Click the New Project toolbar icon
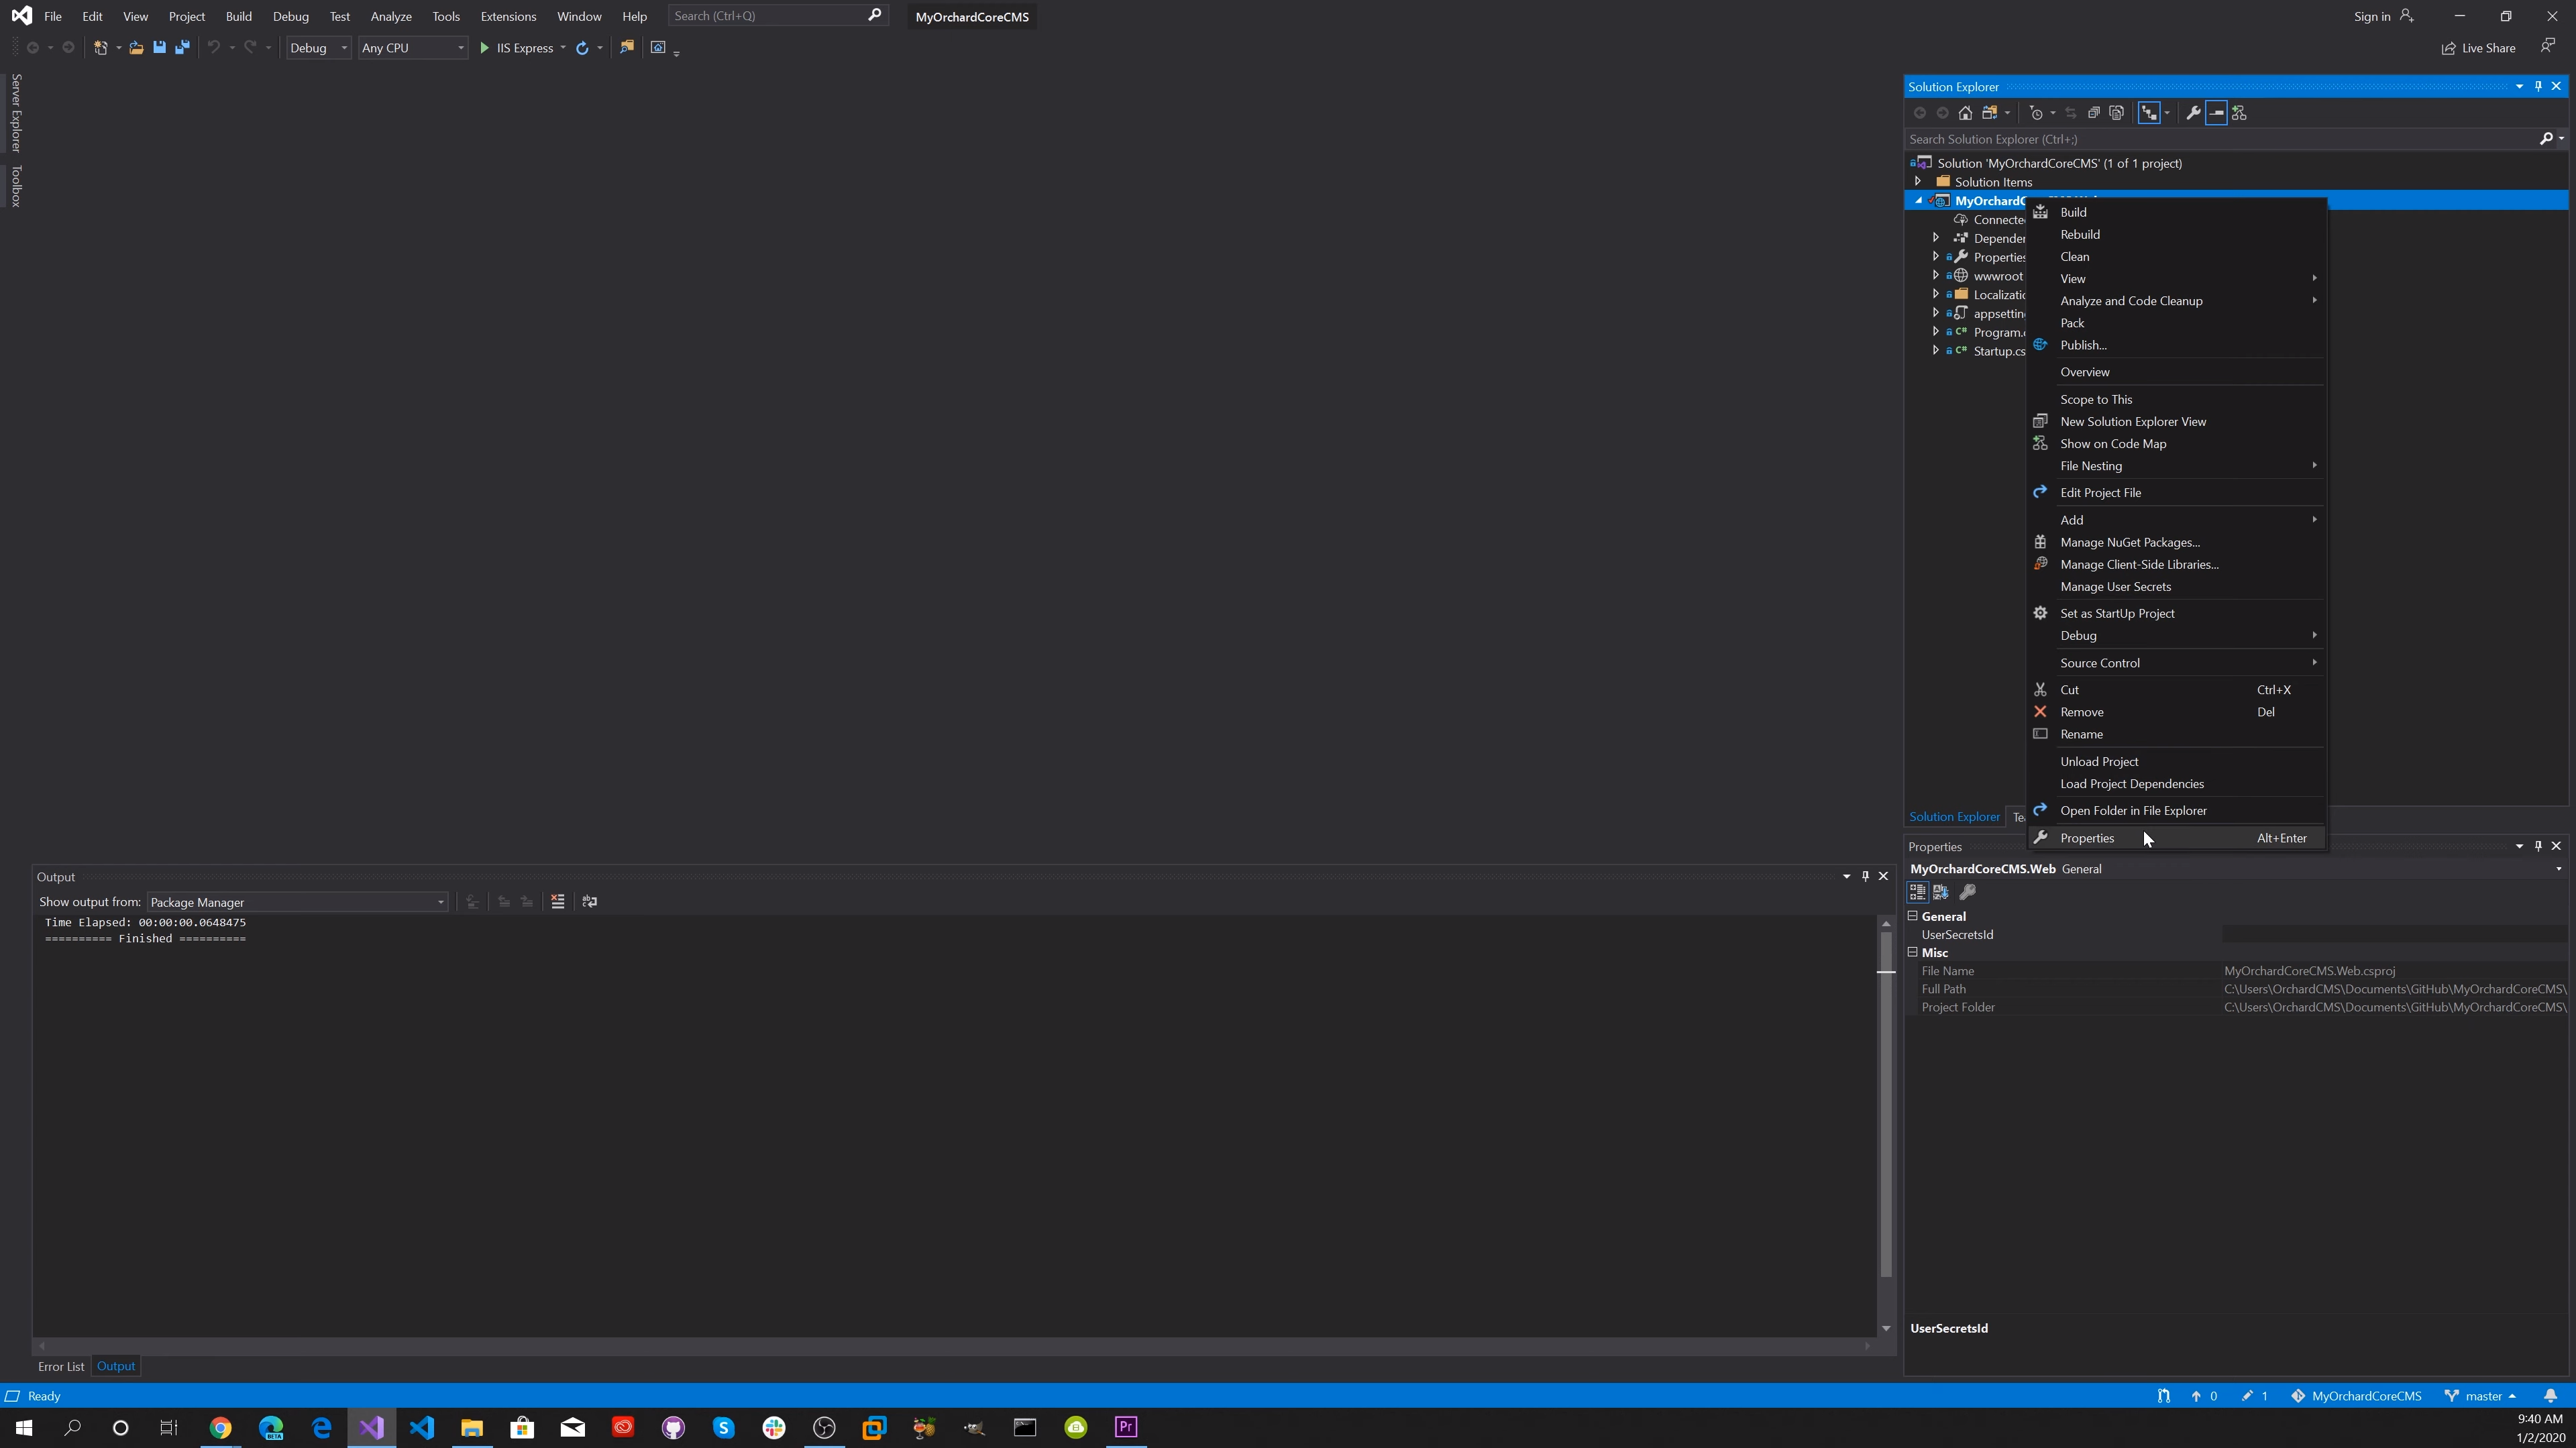Image resolution: width=2576 pixels, height=1448 pixels. (x=100, y=47)
